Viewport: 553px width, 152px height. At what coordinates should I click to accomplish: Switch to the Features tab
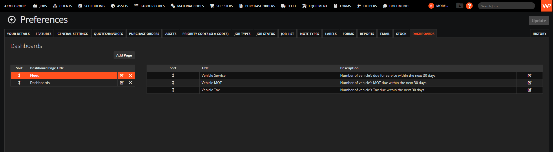[43, 33]
